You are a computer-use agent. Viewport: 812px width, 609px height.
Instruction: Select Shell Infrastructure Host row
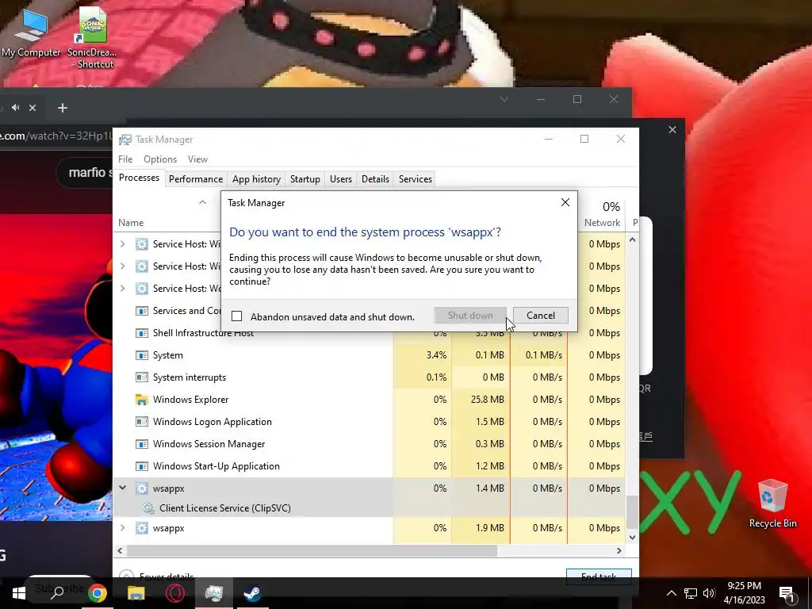(x=369, y=334)
